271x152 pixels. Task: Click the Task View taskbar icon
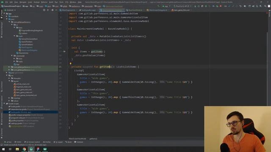pyautogui.click(x=10, y=149)
